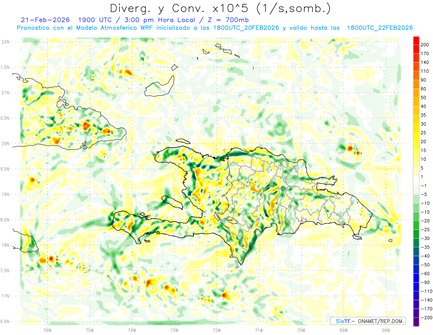The width and height of the screenshot is (433, 335).
Task: Click the positive colorbar value '170'
Action: coord(425,54)
